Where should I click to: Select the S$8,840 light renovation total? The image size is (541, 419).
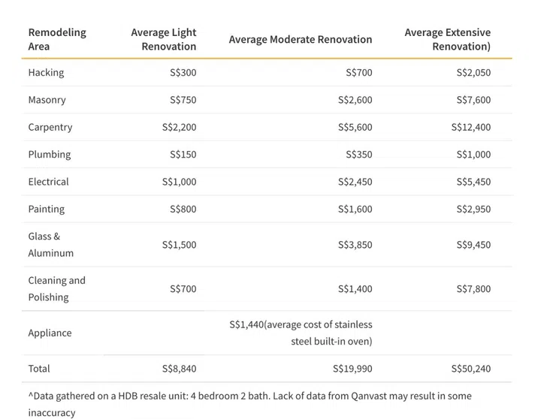(179, 369)
